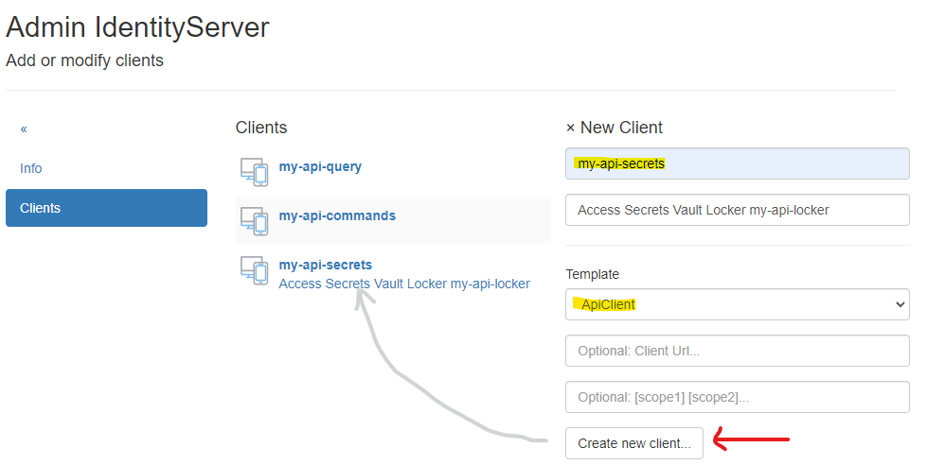Click the Admin IdentityServer page title

137,27
